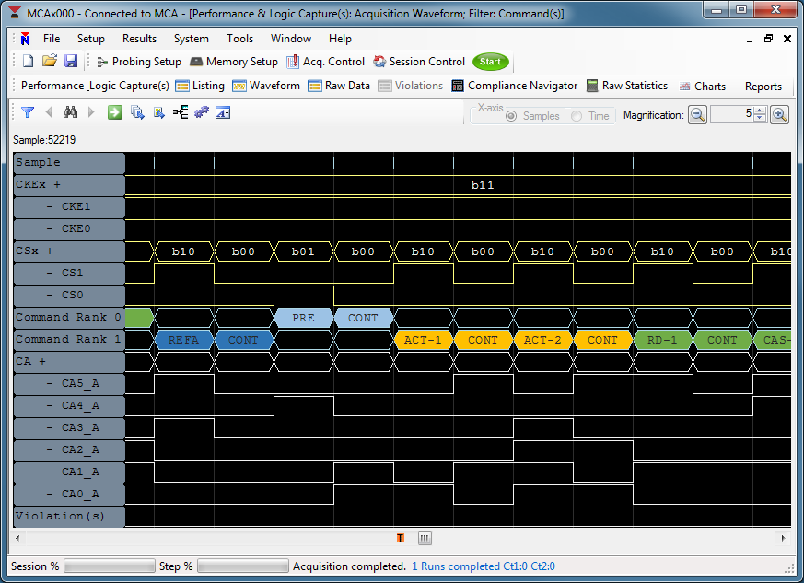Viewport: 804px width, 583px height.
Task: Click the RD-1 command block
Action: point(662,340)
